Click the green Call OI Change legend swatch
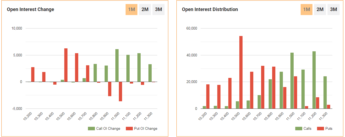 pos(91,129)
